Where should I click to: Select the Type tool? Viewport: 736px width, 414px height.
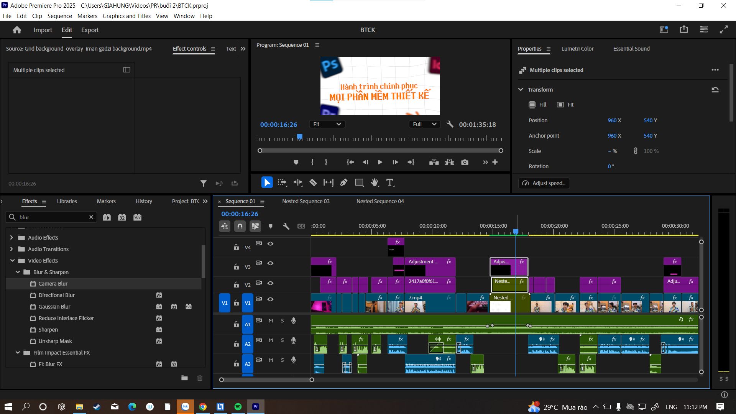[390, 183]
